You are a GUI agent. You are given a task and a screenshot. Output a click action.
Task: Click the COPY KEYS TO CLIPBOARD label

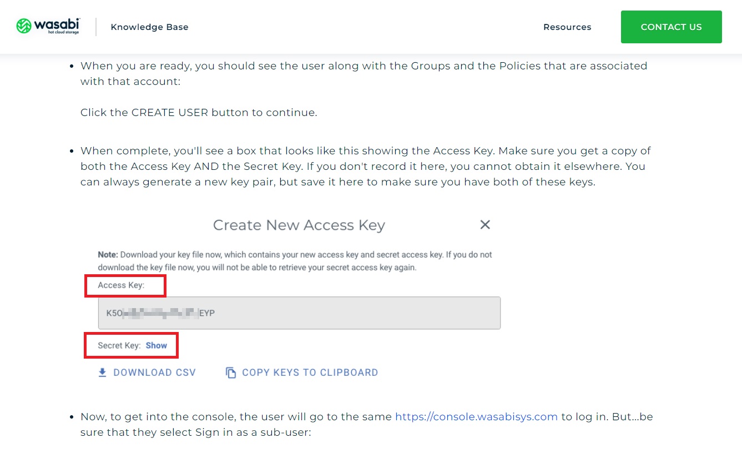[x=310, y=373]
